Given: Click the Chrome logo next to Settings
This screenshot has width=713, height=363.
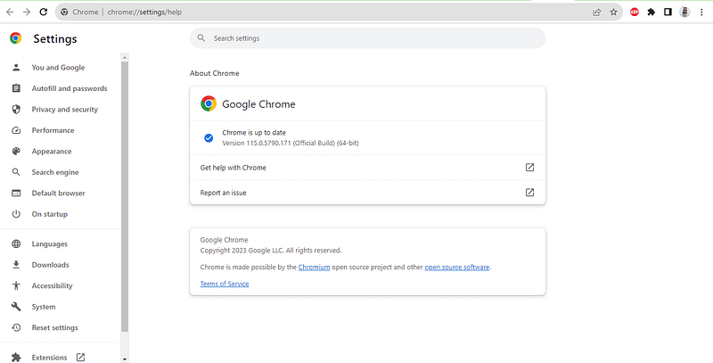Looking at the screenshot, I should pyautogui.click(x=15, y=38).
